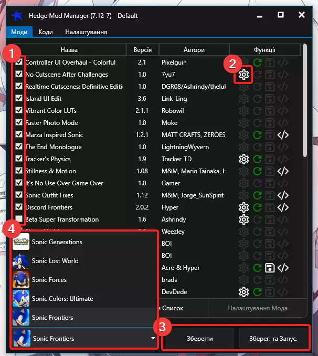The width and height of the screenshot is (318, 356).
Task: Uncheck Sonic Outfit Fixes mod
Action: point(19,195)
